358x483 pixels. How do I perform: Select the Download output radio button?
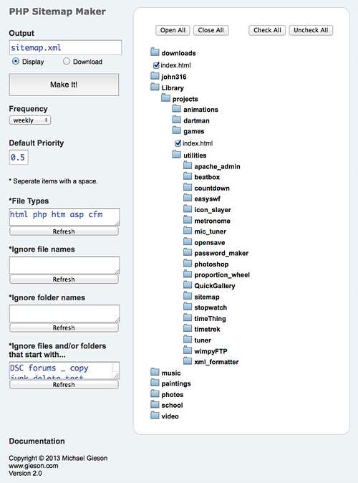pos(67,62)
